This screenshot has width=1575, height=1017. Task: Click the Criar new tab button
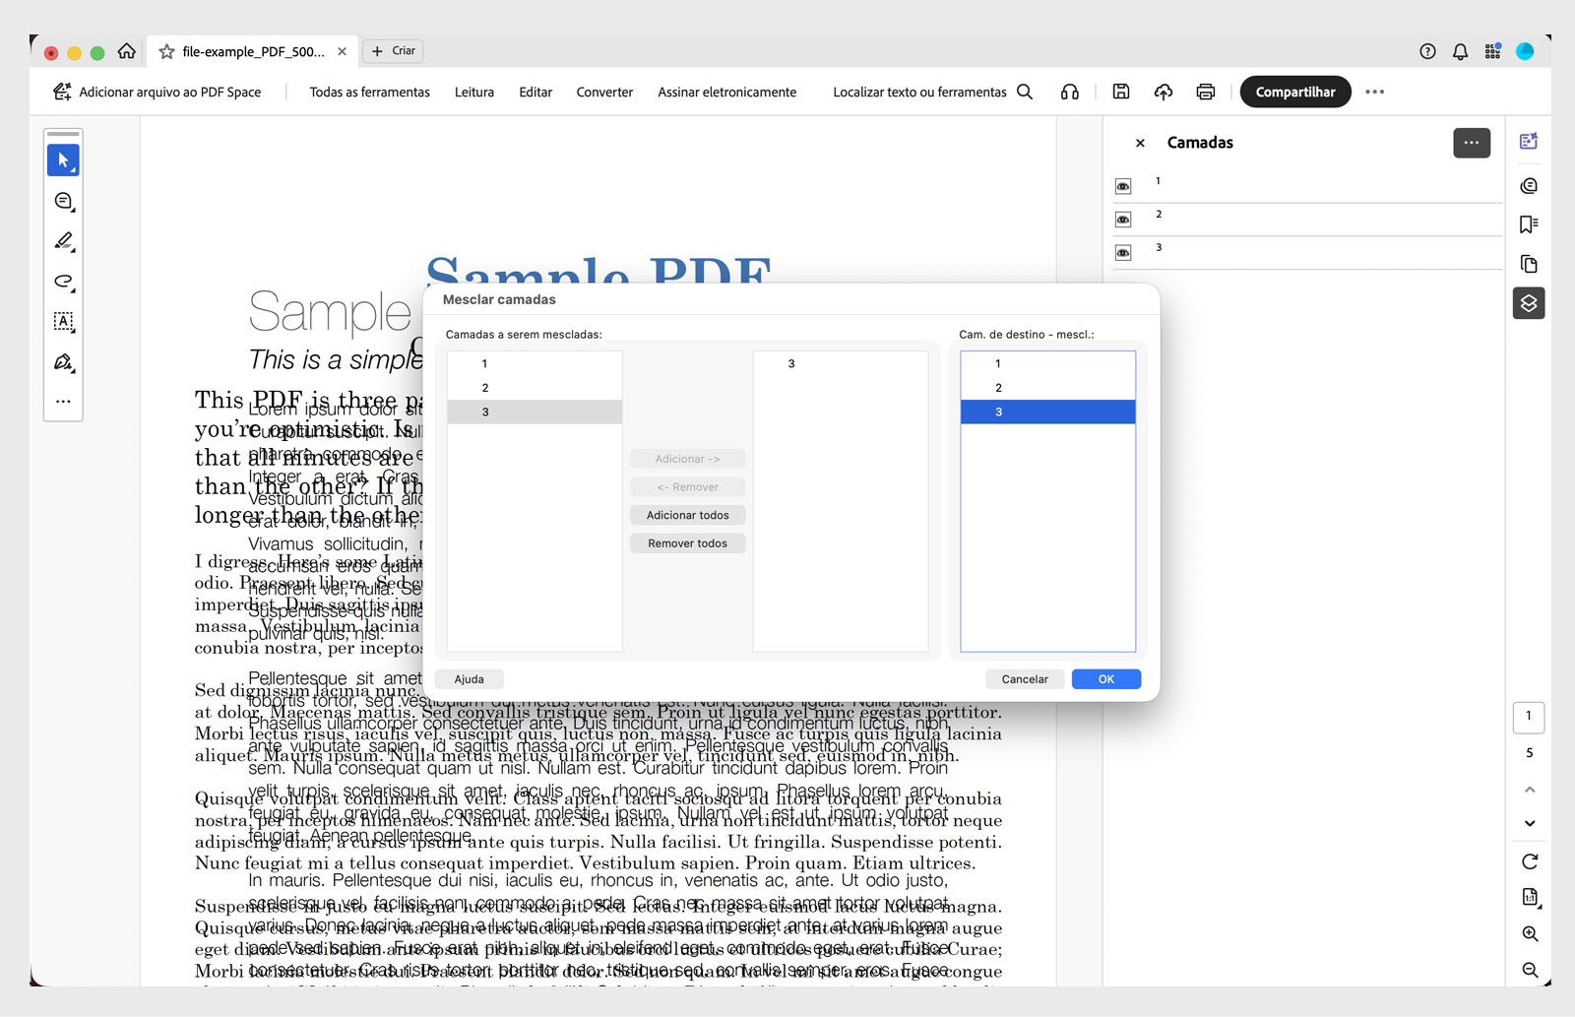[x=393, y=51]
